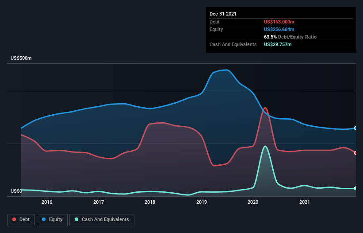Select the 2016 x-axis label
Screen dimensions: 363x233
pos(47,202)
